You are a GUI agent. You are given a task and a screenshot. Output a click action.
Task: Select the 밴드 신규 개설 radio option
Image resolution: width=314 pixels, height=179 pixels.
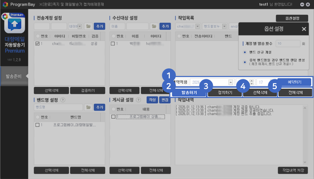click(245, 52)
